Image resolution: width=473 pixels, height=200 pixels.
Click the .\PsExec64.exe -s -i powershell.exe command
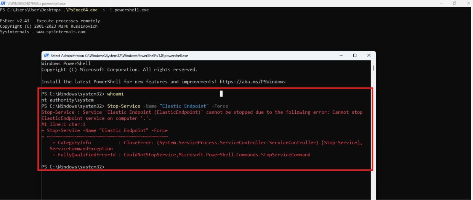106,10
